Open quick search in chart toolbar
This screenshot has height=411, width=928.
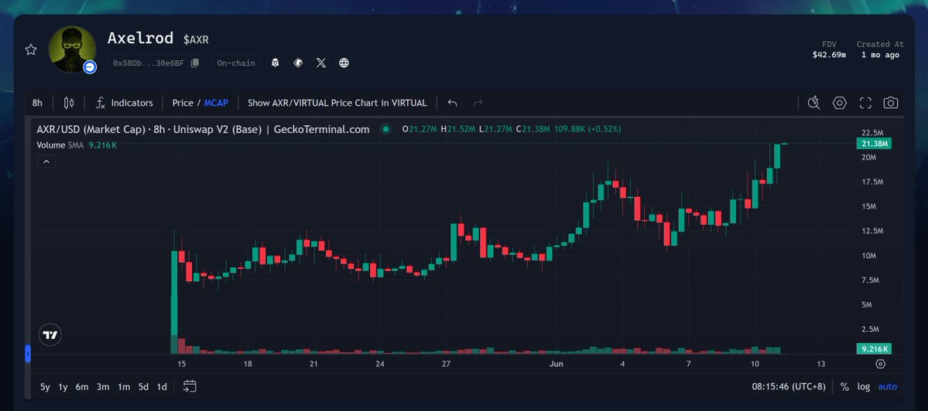coord(813,103)
